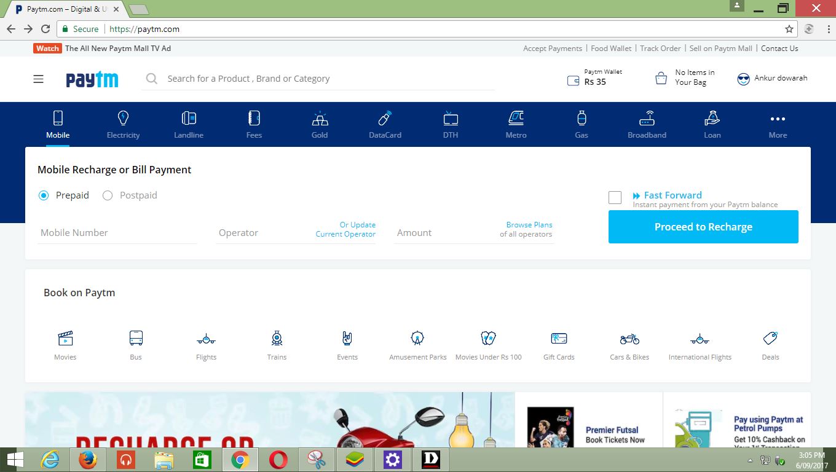Switch to the Paytm.com browser tab

click(x=68, y=10)
